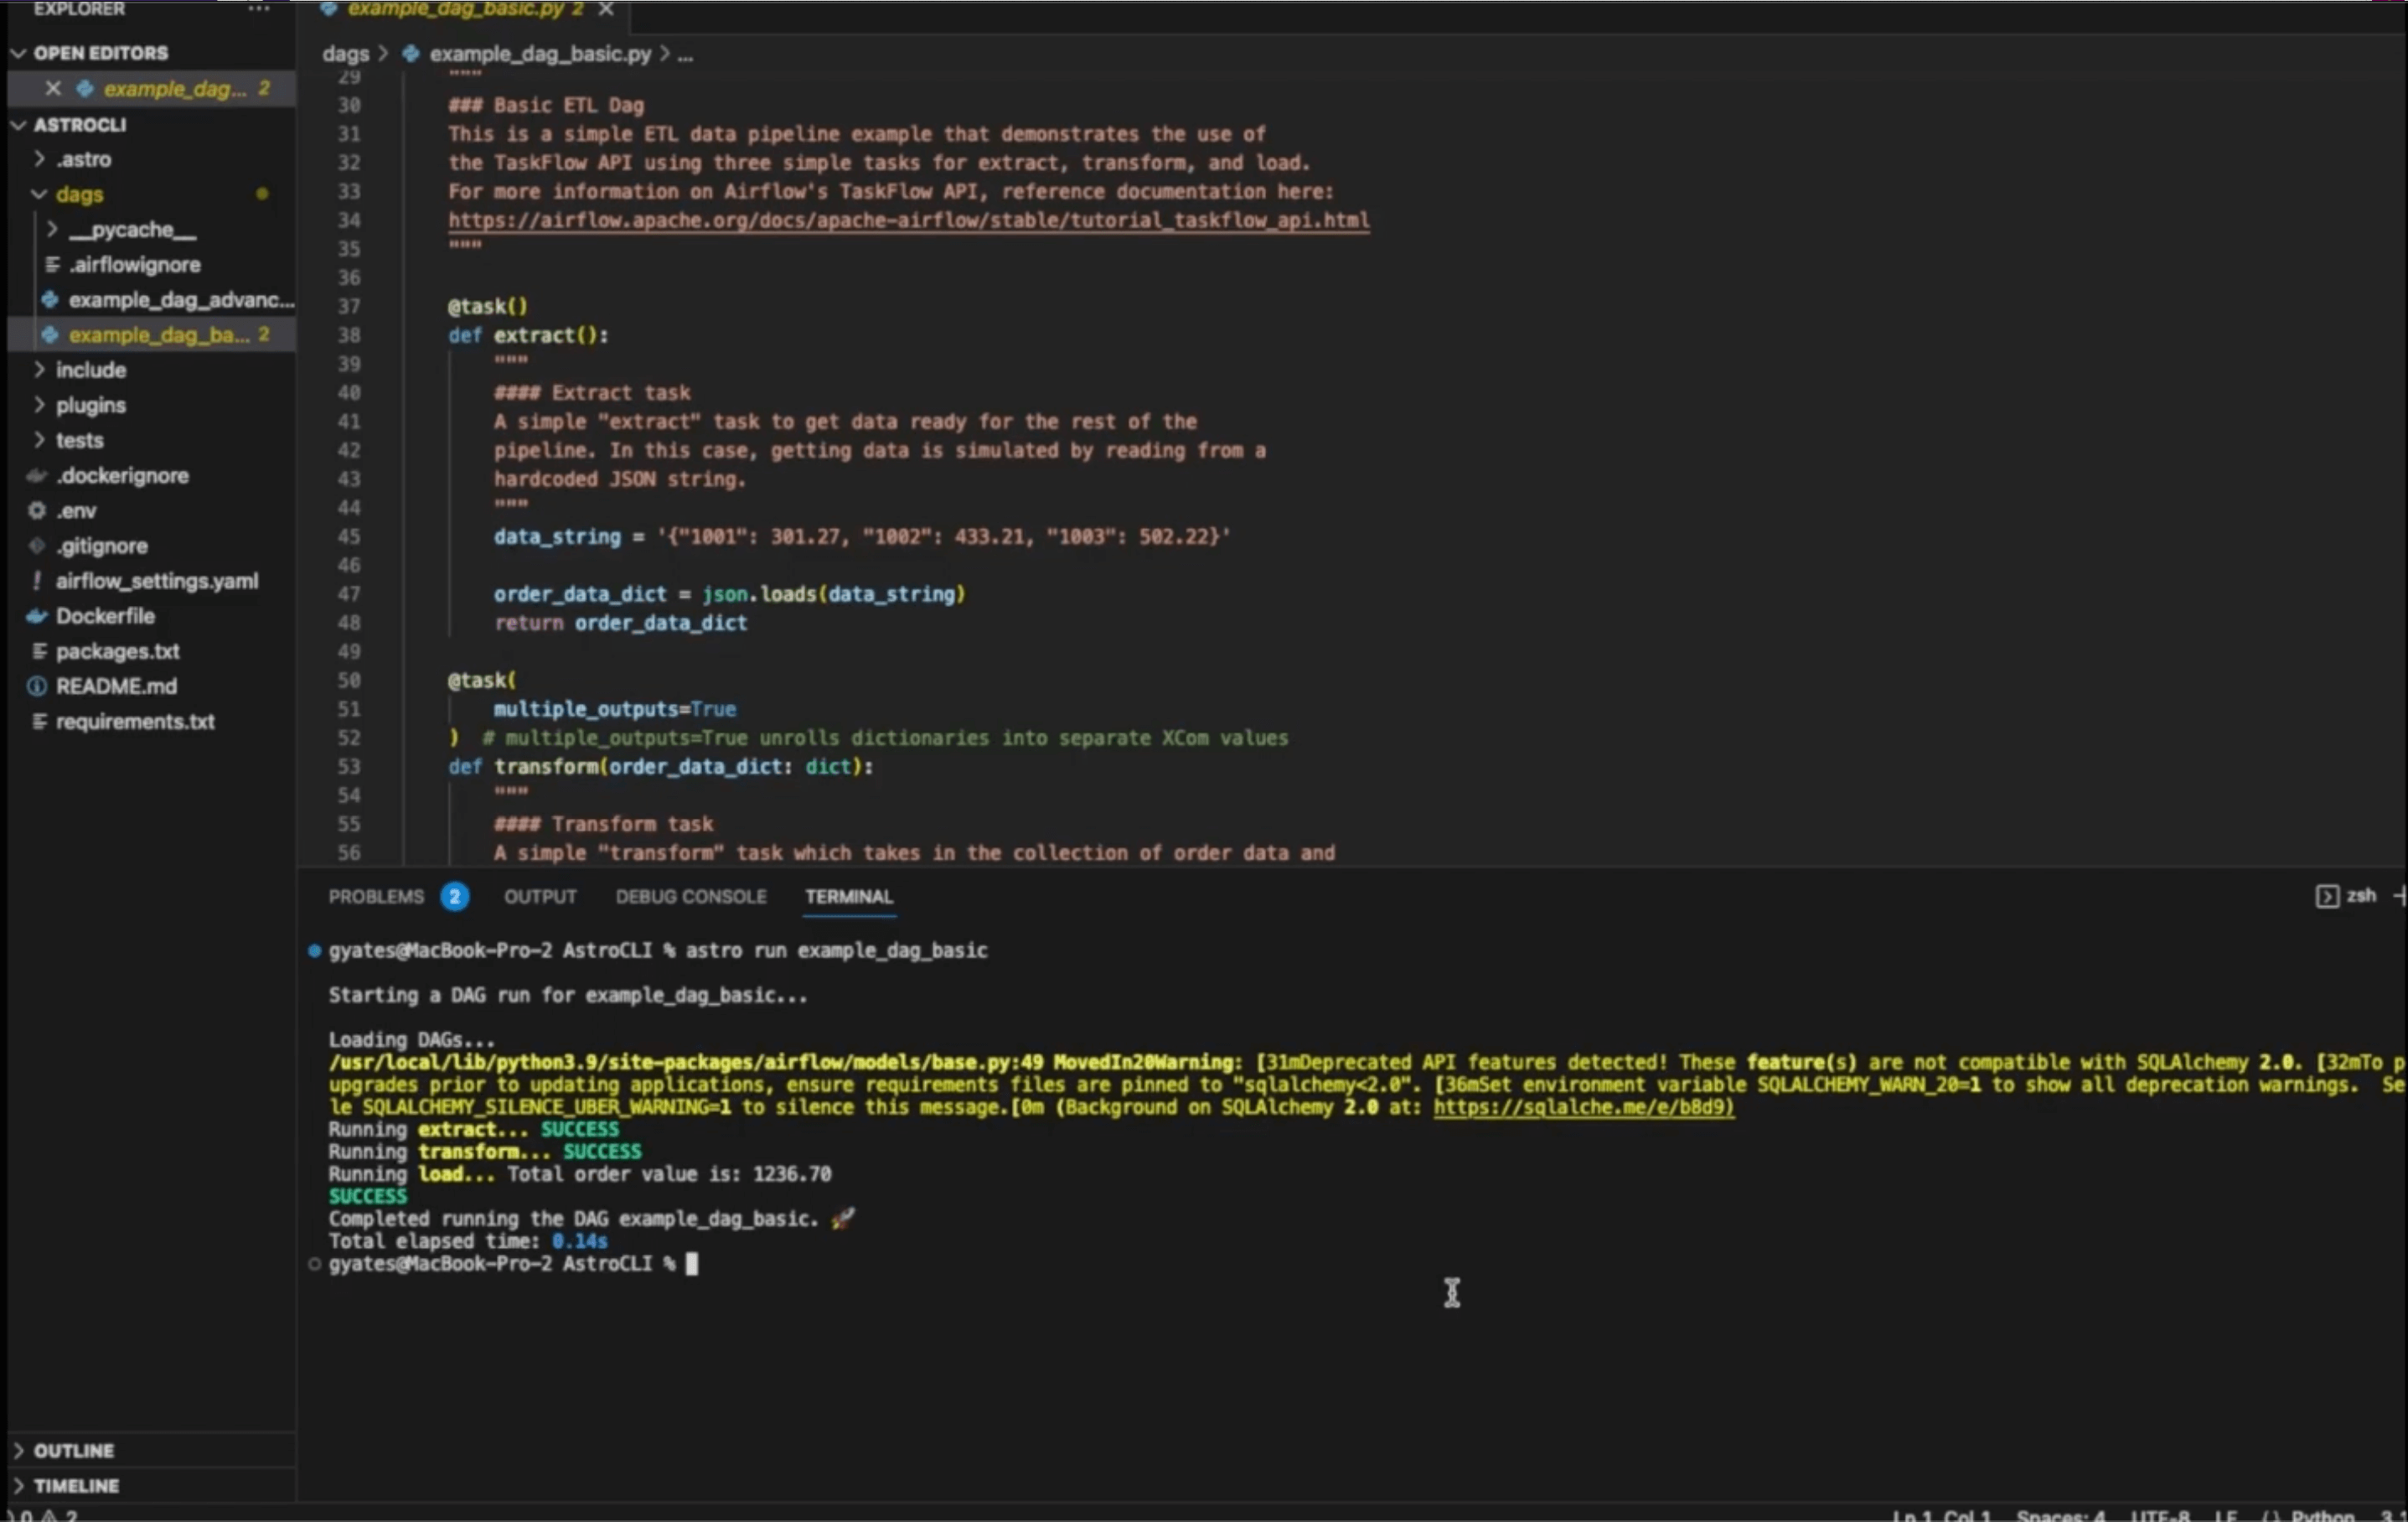Switch to the DEBUG CONSOLE tab

pos(690,896)
